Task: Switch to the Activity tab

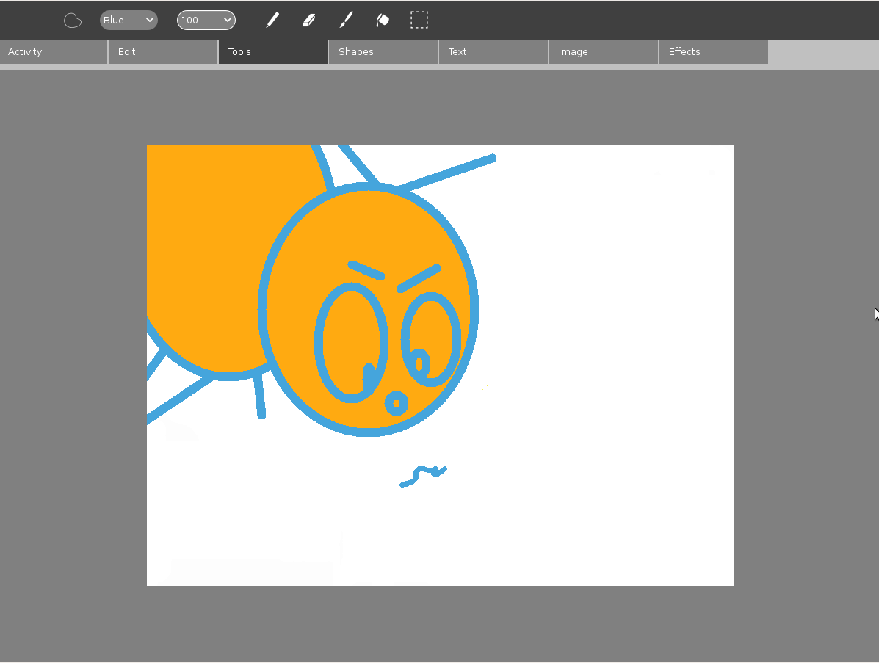Action: click(x=54, y=52)
